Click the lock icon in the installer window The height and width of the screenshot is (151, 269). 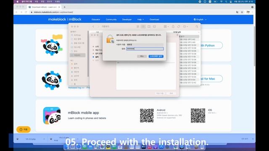[177, 35]
